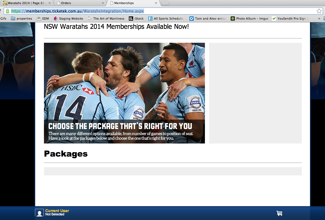Open The Art of Manliness bookmark
Viewport: 325px width, 220px height.
click(106, 19)
